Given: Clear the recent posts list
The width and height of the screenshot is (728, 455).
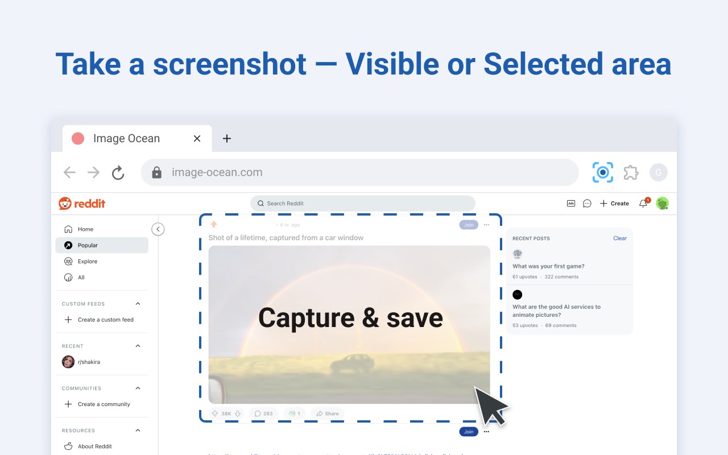Looking at the screenshot, I should point(620,238).
